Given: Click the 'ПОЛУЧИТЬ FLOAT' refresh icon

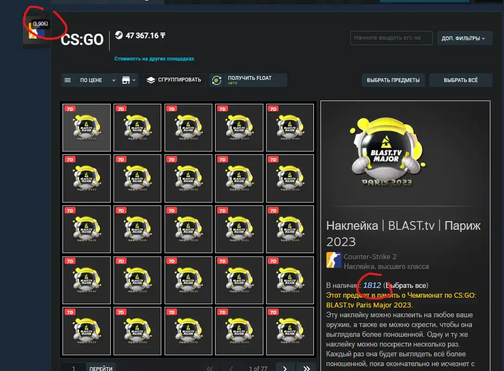Looking at the screenshot, I should tap(217, 80).
